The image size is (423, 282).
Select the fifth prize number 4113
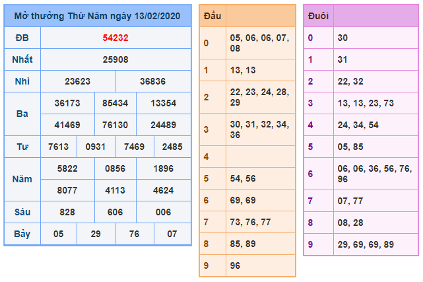pyautogui.click(x=115, y=190)
